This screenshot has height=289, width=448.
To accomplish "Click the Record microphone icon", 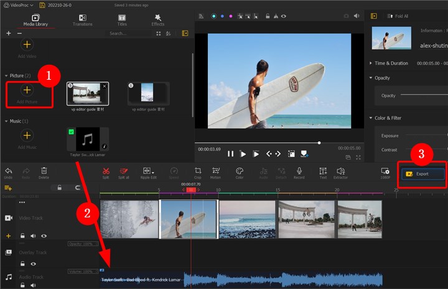I will (x=299, y=171).
